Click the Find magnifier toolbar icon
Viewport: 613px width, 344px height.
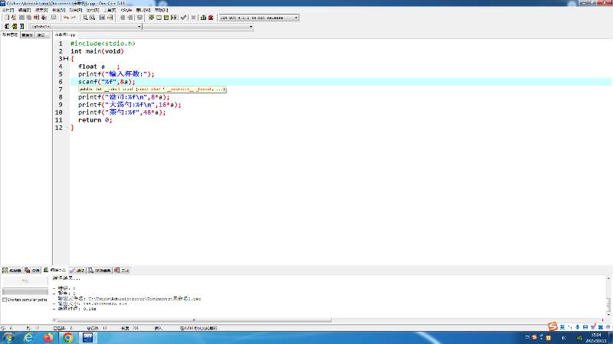85,18
